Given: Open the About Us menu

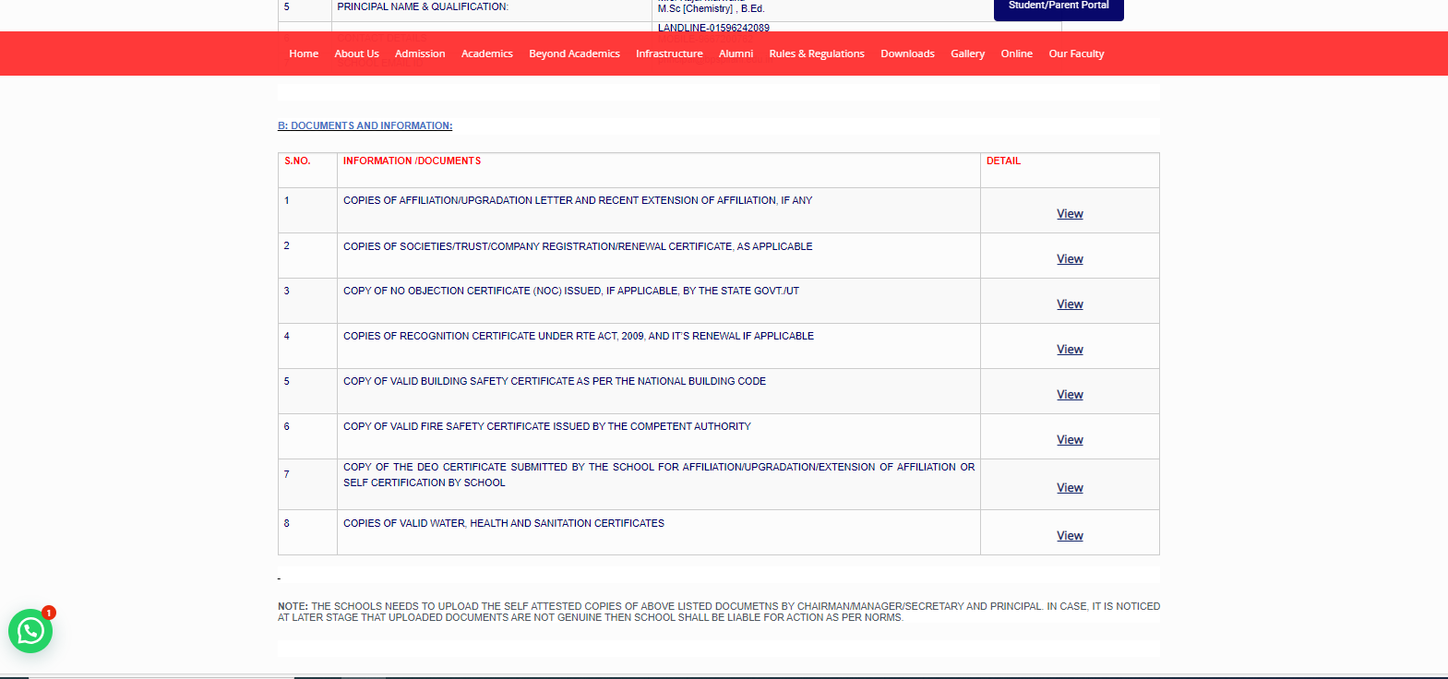Looking at the screenshot, I should pos(356,54).
